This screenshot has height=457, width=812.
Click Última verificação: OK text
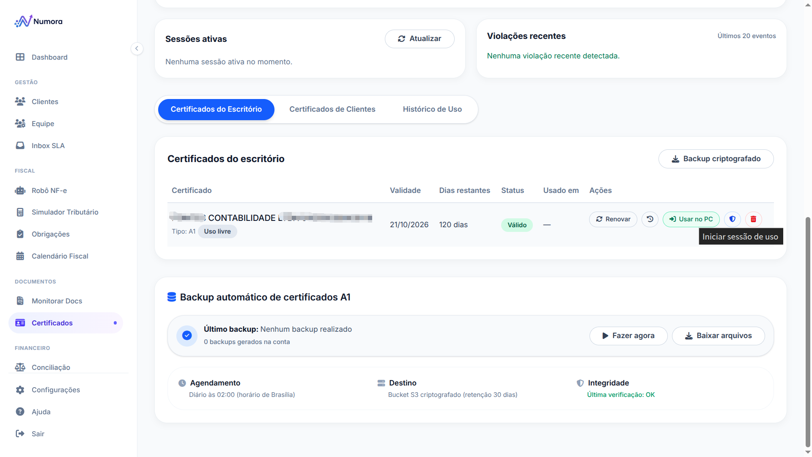pos(621,395)
